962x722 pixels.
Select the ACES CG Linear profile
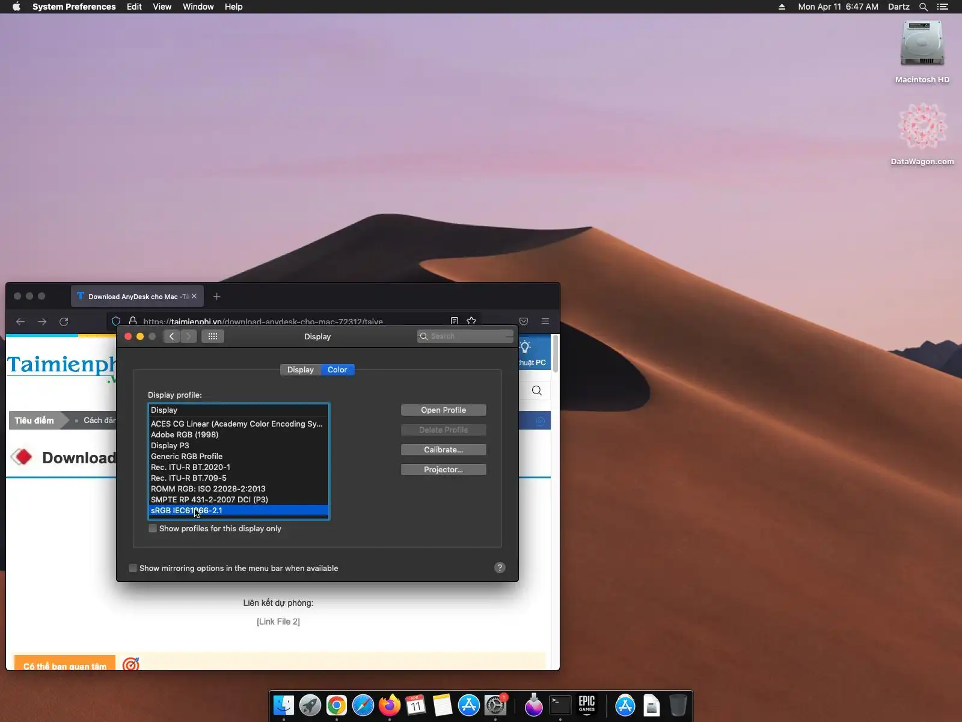pos(239,424)
